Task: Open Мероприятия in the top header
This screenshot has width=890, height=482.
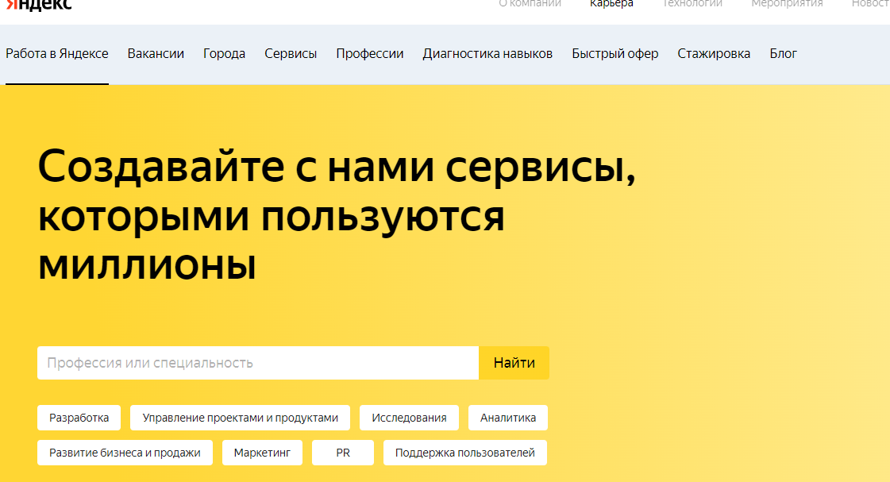Action: [x=787, y=4]
